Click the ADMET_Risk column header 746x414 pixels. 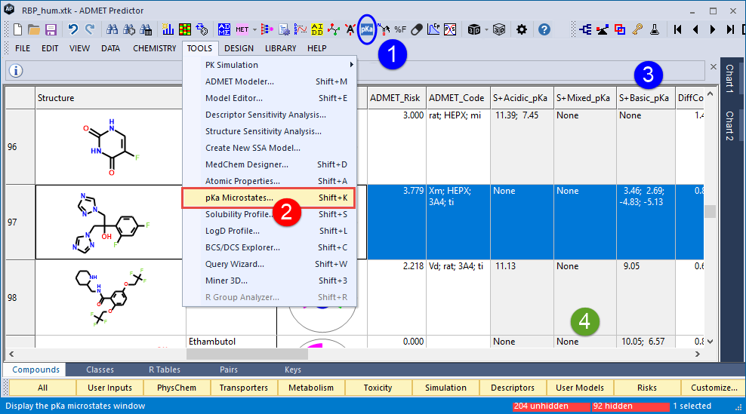coord(396,98)
